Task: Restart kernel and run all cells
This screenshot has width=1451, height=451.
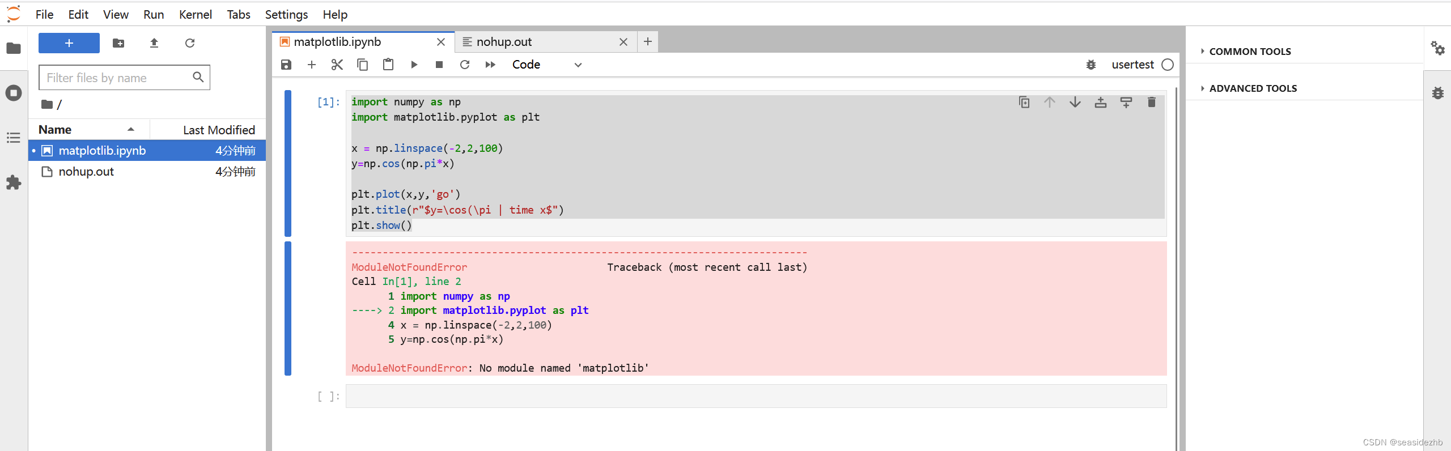Action: [491, 65]
